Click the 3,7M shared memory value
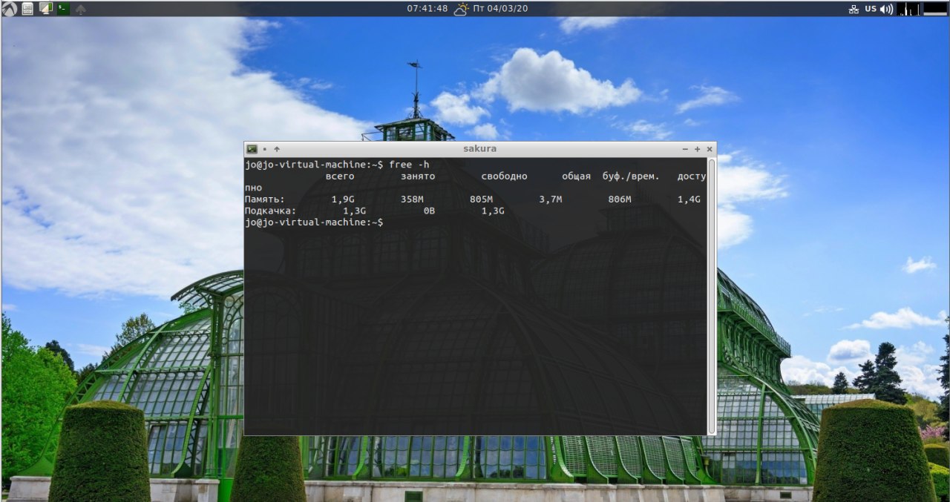 550,199
